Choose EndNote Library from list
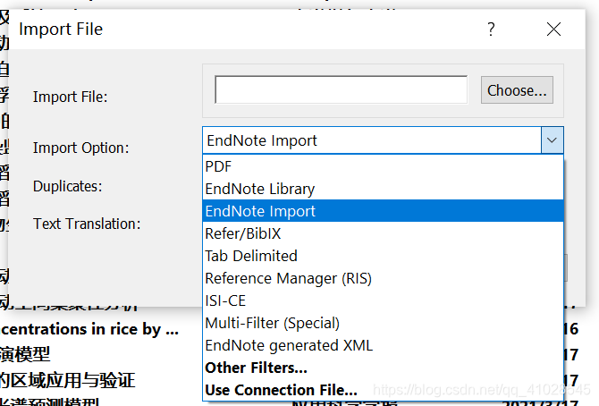The image size is (599, 406). (x=383, y=189)
